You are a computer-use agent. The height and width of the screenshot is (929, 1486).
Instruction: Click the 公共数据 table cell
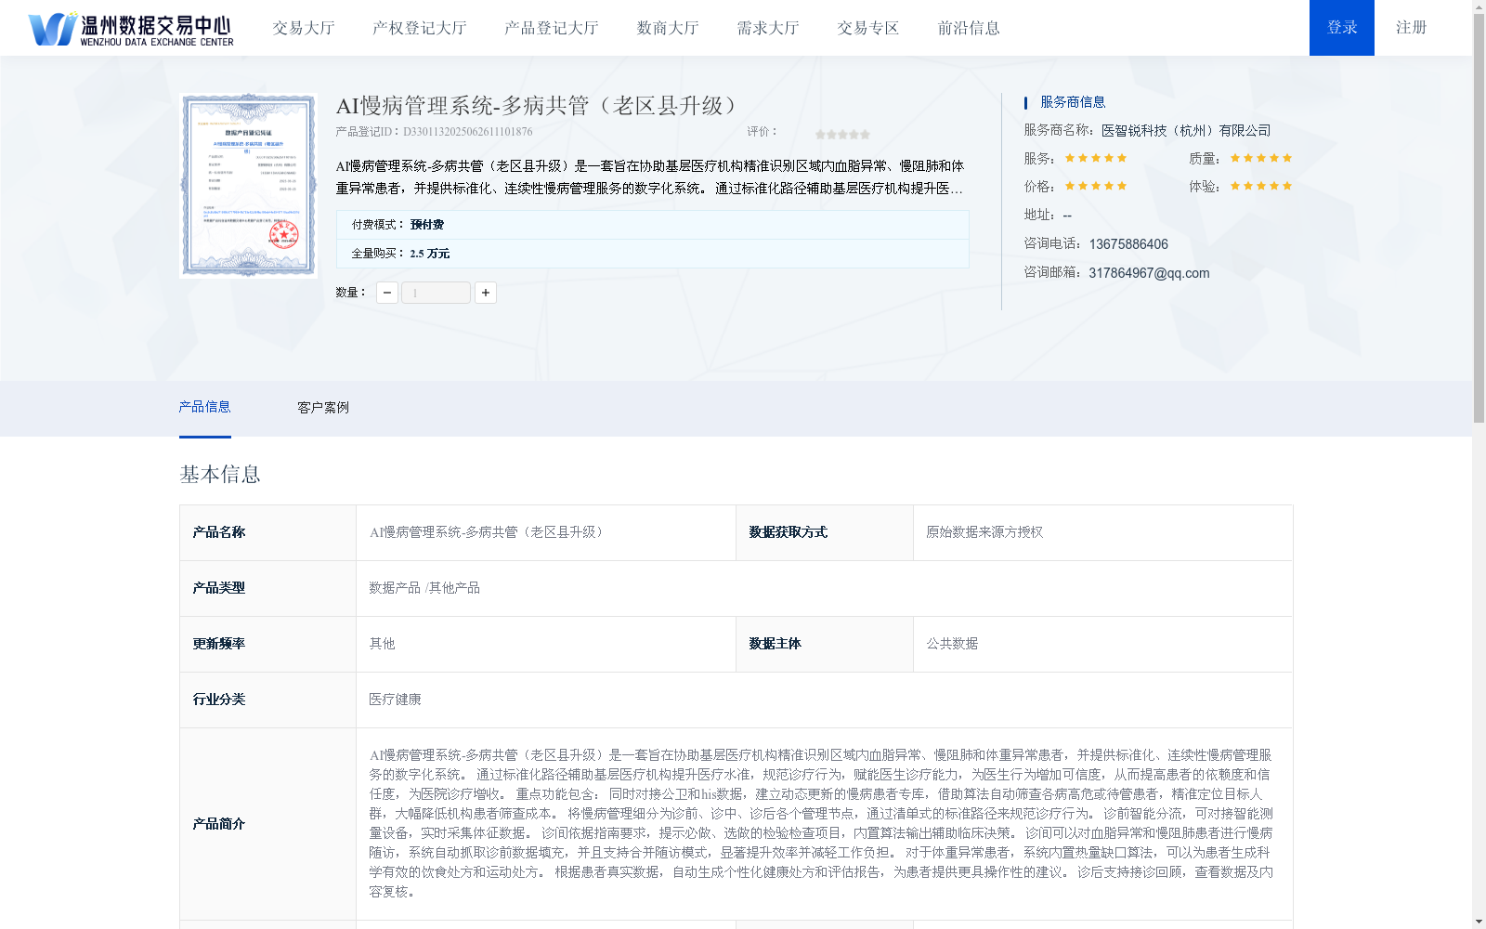point(1102,644)
